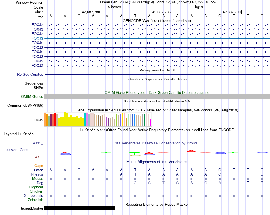Click the Scale label
This screenshot has height=215, width=270.
coord(38,7)
